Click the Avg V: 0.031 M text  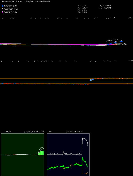105,6
